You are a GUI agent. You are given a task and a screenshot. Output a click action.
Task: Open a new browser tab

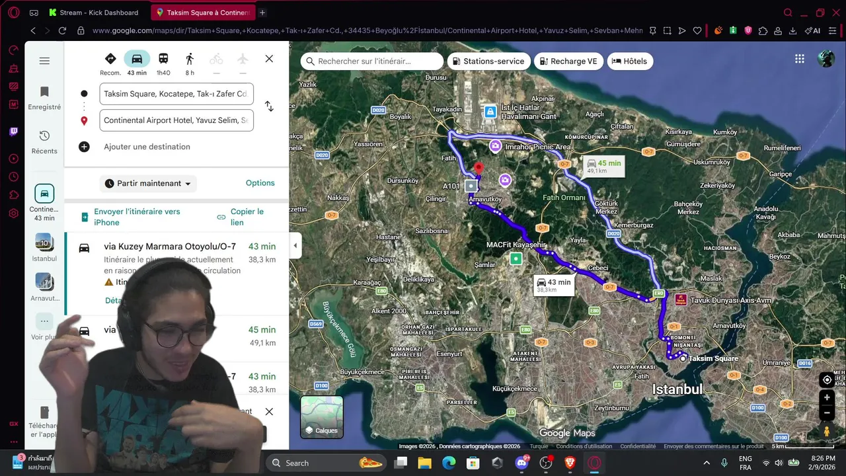point(262,13)
